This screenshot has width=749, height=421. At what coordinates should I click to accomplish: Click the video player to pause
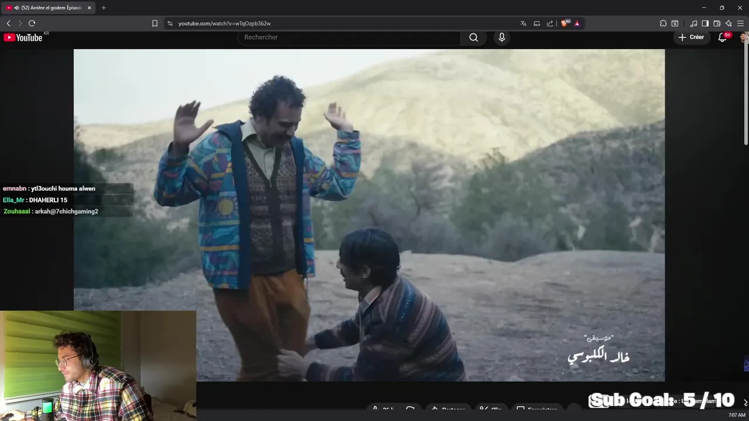[x=369, y=215]
